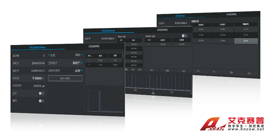Toggle the 输出 (Output) switch
The width and height of the screenshot is (268, 134).
click(x=41, y=101)
